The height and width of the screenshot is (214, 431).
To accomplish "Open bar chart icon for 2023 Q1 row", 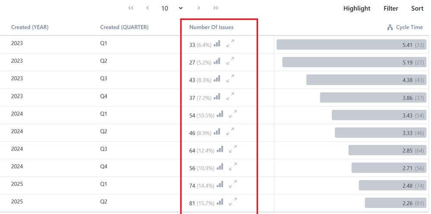I will click(x=217, y=43).
